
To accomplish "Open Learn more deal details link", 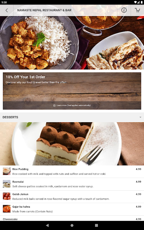I will [74, 105].
